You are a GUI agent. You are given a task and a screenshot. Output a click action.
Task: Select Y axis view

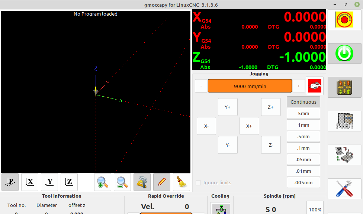coord(49,182)
